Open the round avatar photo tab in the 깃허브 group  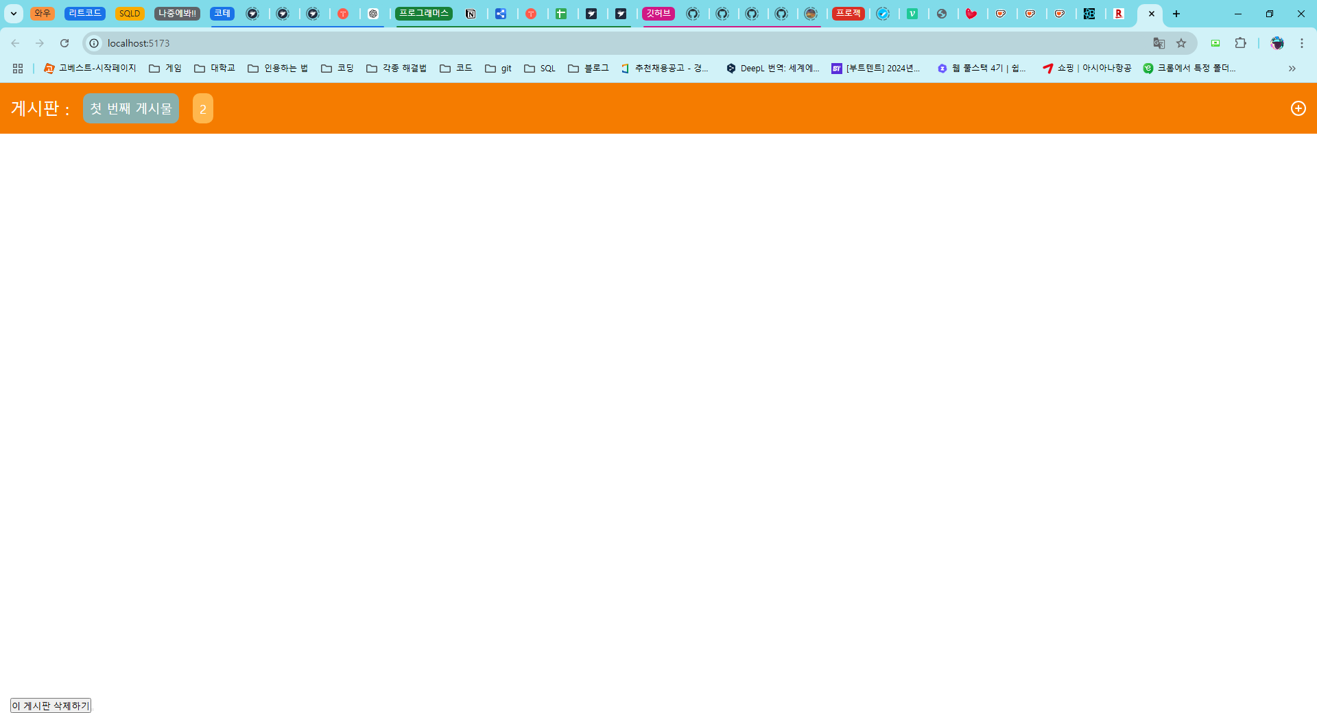click(x=811, y=14)
